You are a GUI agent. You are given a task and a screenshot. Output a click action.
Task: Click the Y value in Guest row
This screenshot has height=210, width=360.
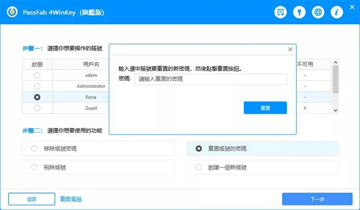(x=305, y=108)
